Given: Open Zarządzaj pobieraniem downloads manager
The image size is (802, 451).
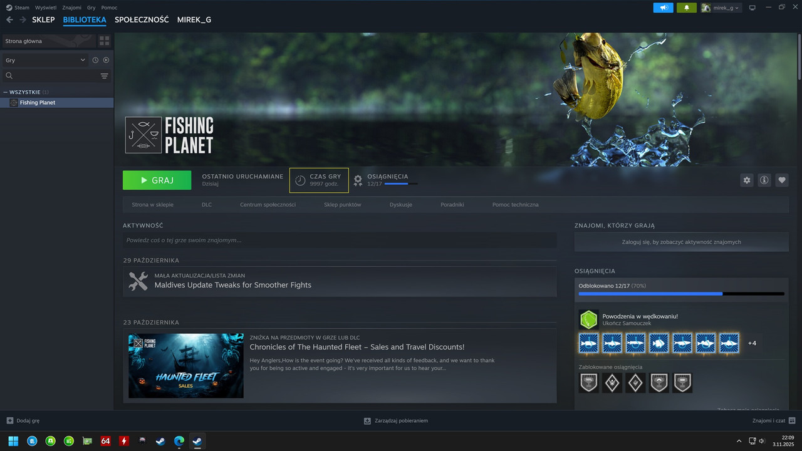Looking at the screenshot, I should coord(396,421).
